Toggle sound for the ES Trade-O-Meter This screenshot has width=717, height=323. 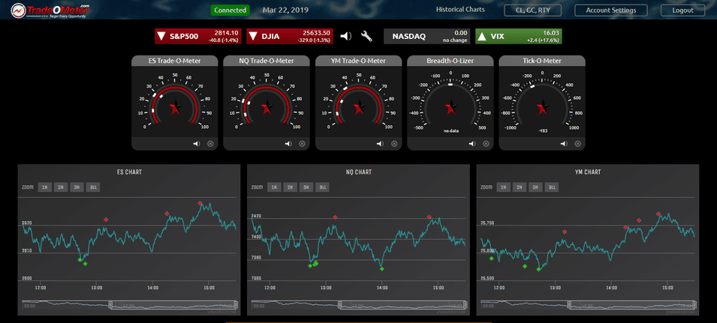click(195, 144)
